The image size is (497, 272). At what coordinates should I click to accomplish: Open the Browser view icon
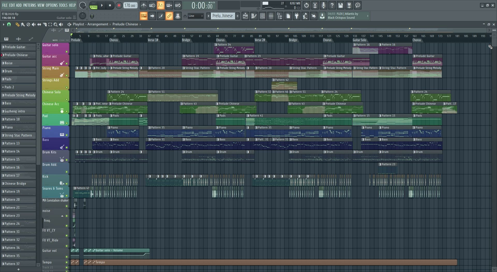coord(279,16)
